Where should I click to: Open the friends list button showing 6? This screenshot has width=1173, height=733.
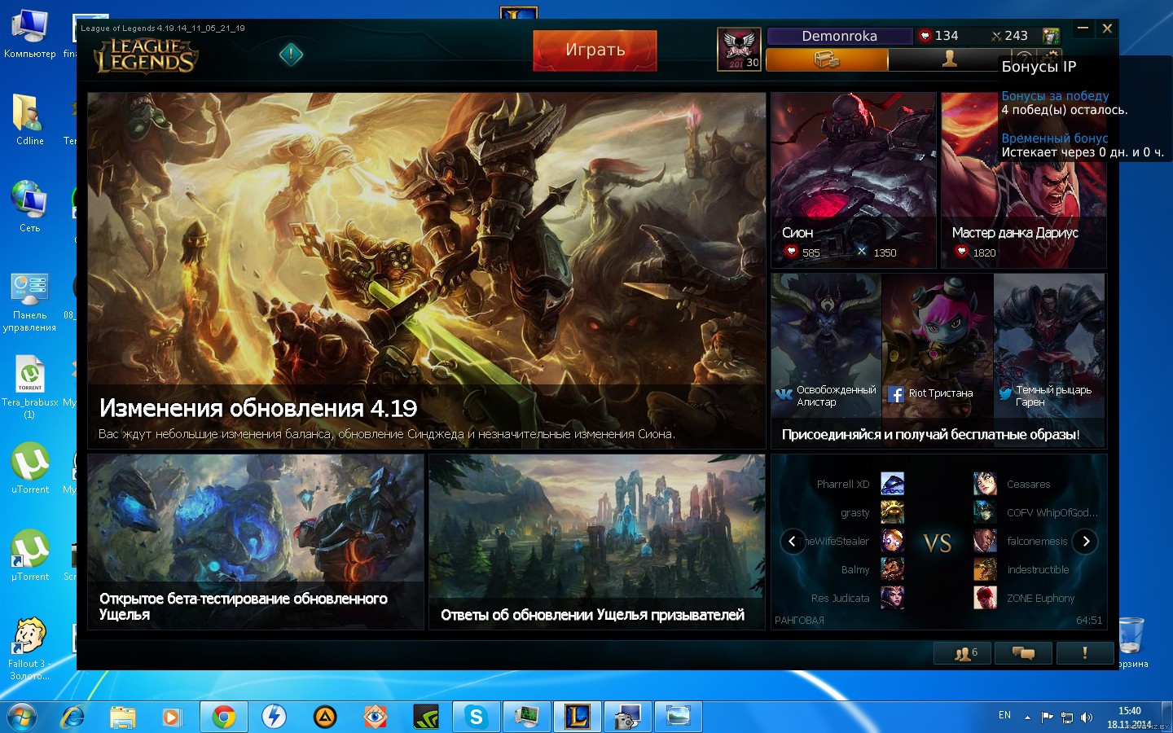962,653
